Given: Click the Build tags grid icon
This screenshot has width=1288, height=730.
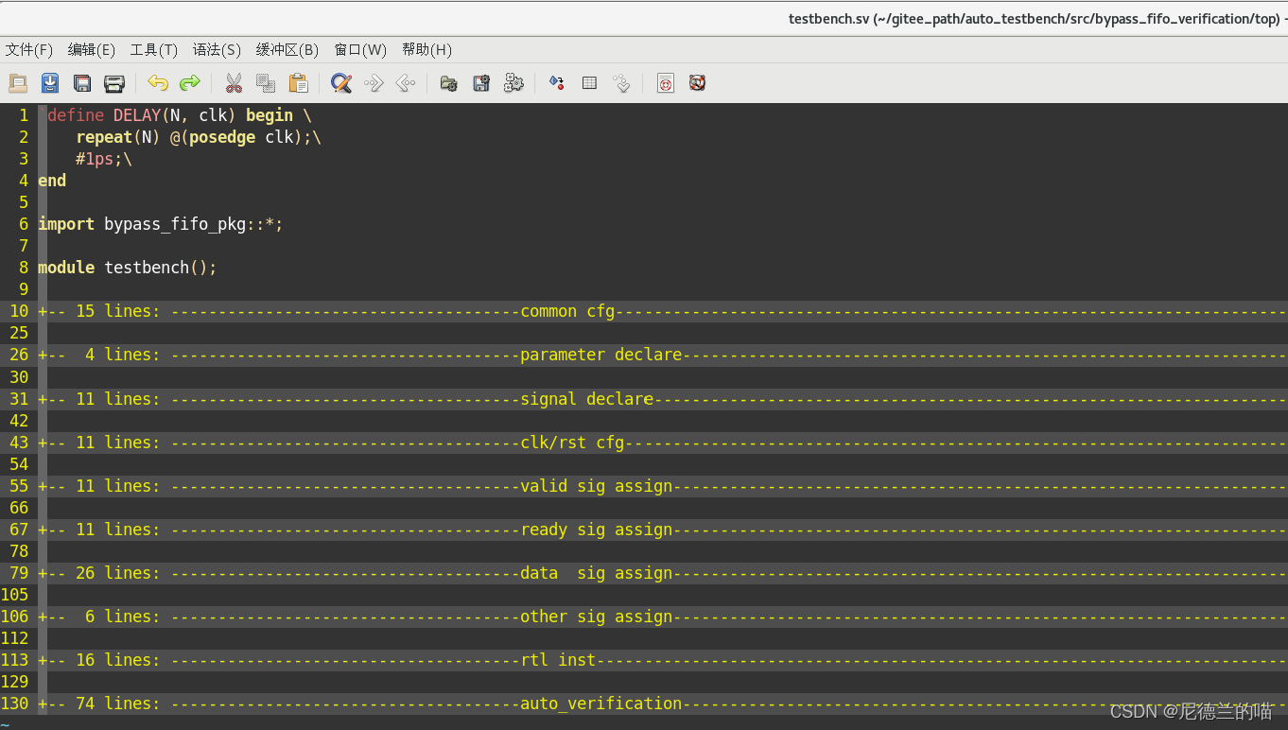Looking at the screenshot, I should 589,83.
